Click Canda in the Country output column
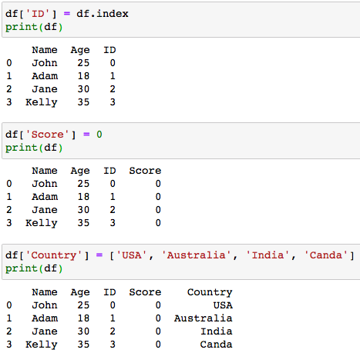The height and width of the screenshot is (353, 360). pos(216,345)
